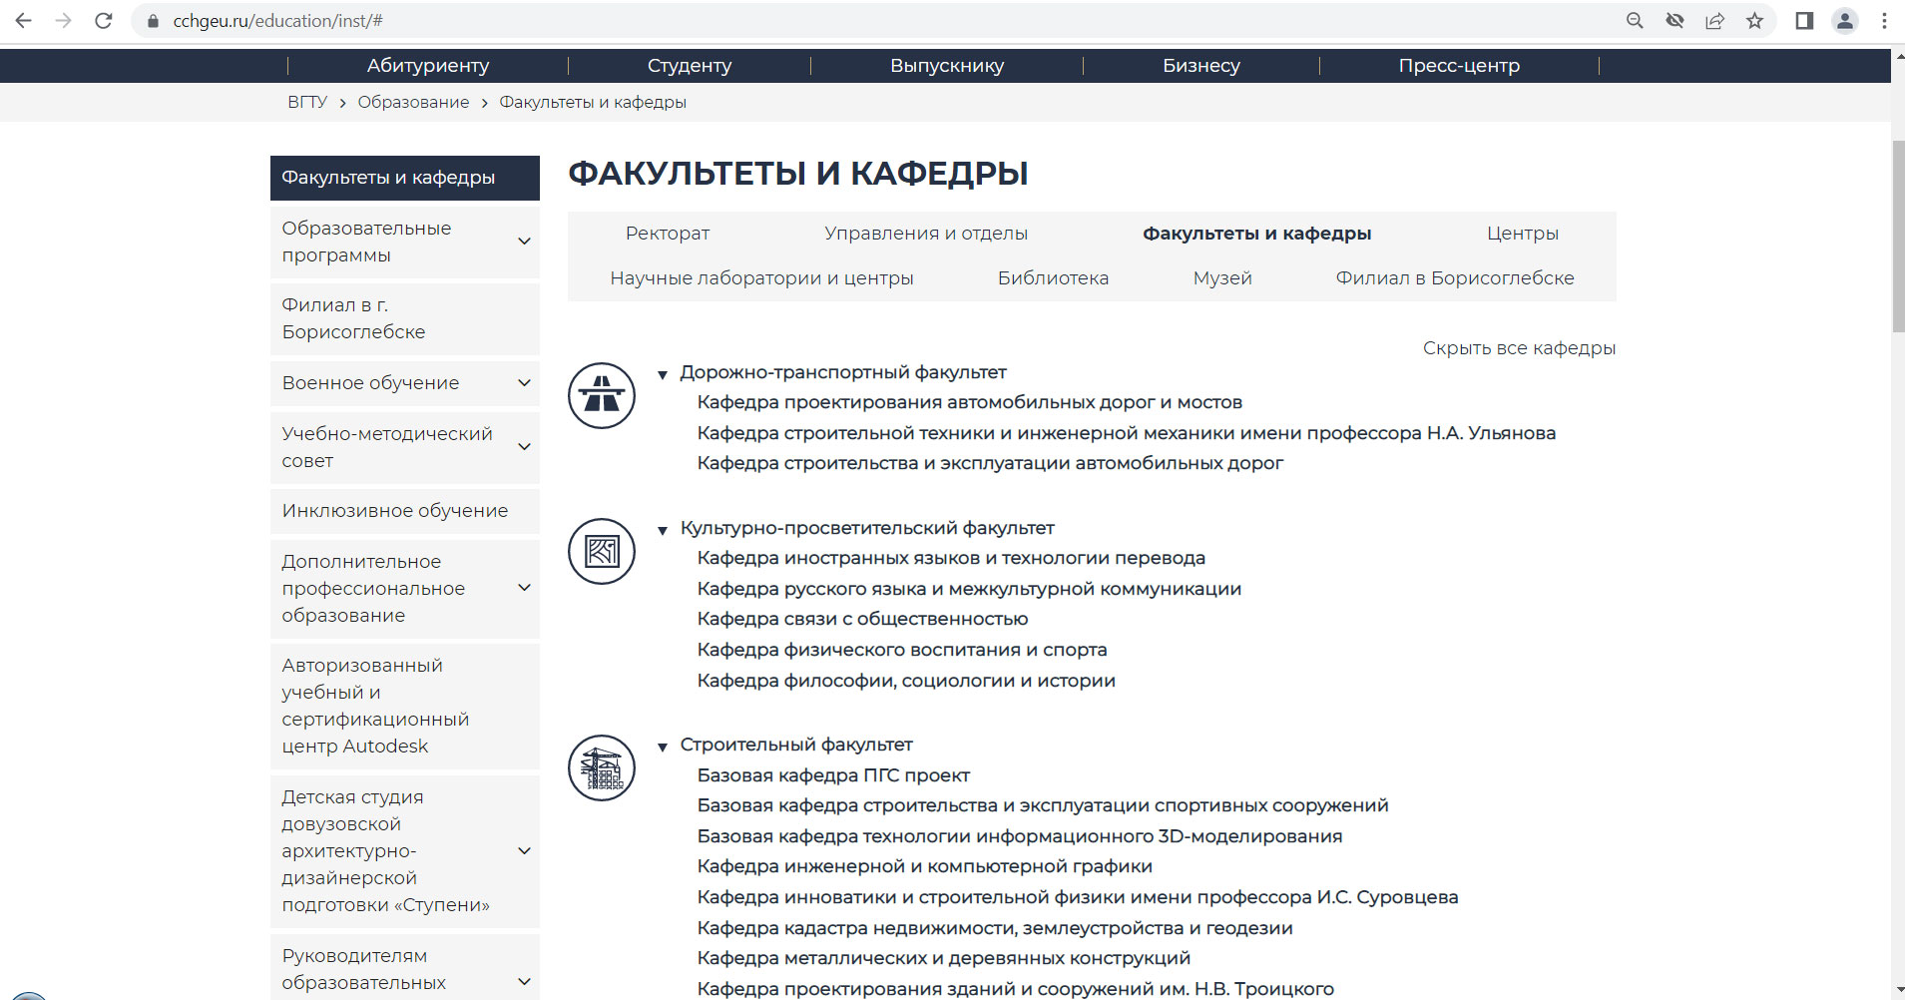
Task: Switch to the Библиотека tab
Action: [x=1053, y=278]
